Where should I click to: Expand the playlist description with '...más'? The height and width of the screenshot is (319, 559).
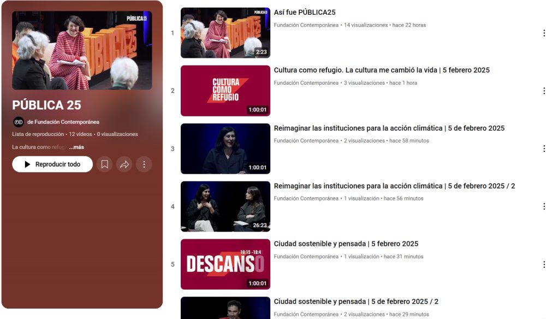pyautogui.click(x=78, y=147)
